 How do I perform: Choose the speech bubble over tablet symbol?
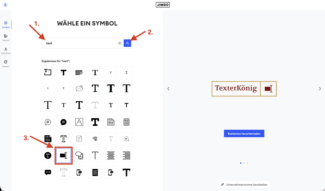click(x=79, y=155)
